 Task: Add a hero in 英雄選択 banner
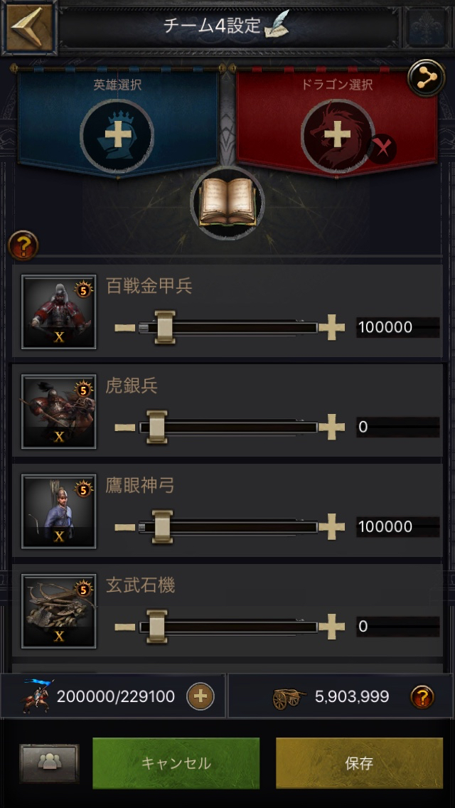point(117,136)
